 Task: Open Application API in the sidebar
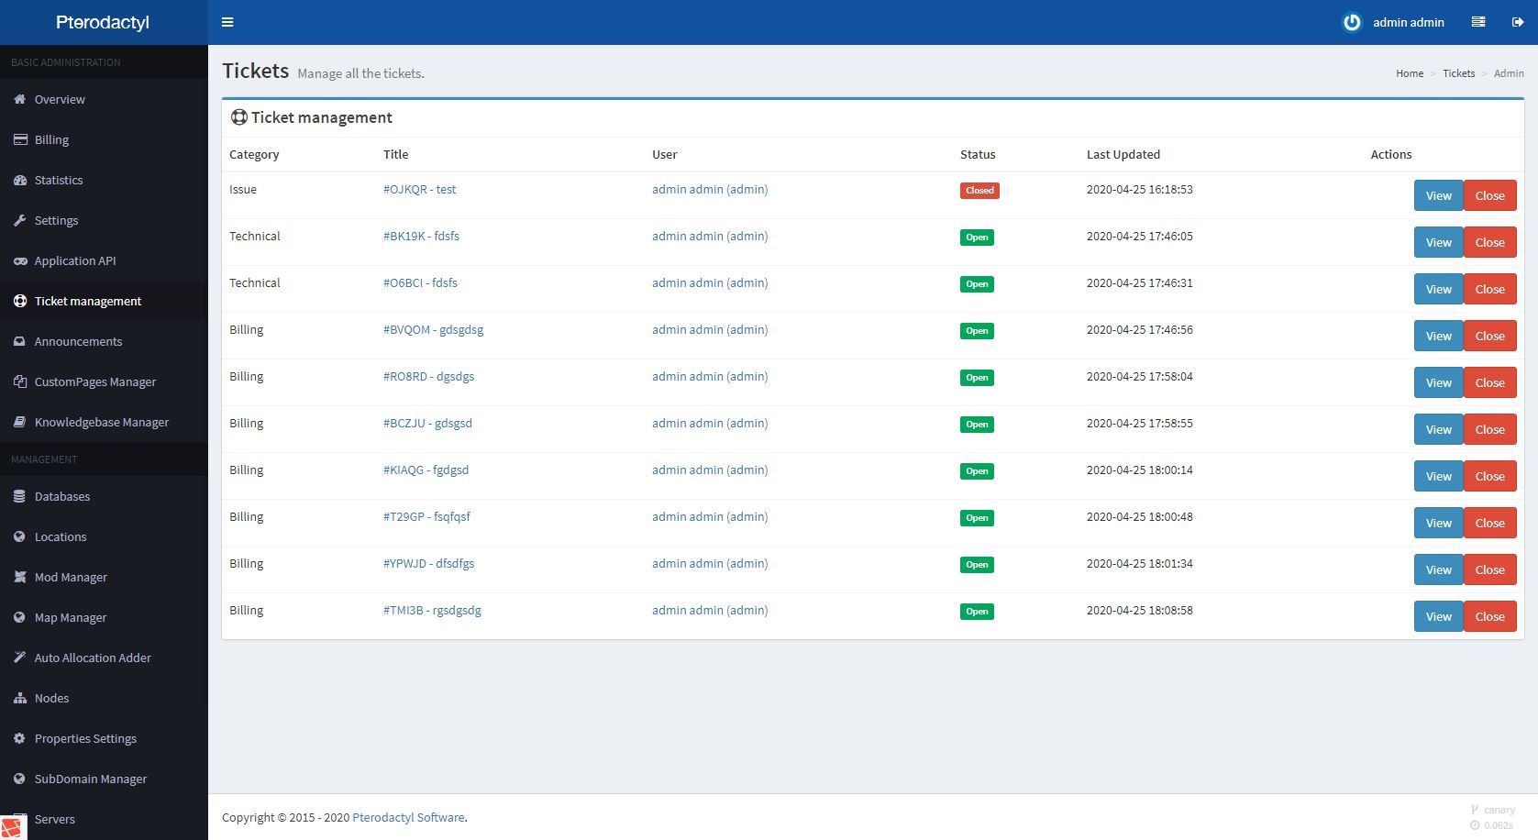pyautogui.click(x=75, y=260)
